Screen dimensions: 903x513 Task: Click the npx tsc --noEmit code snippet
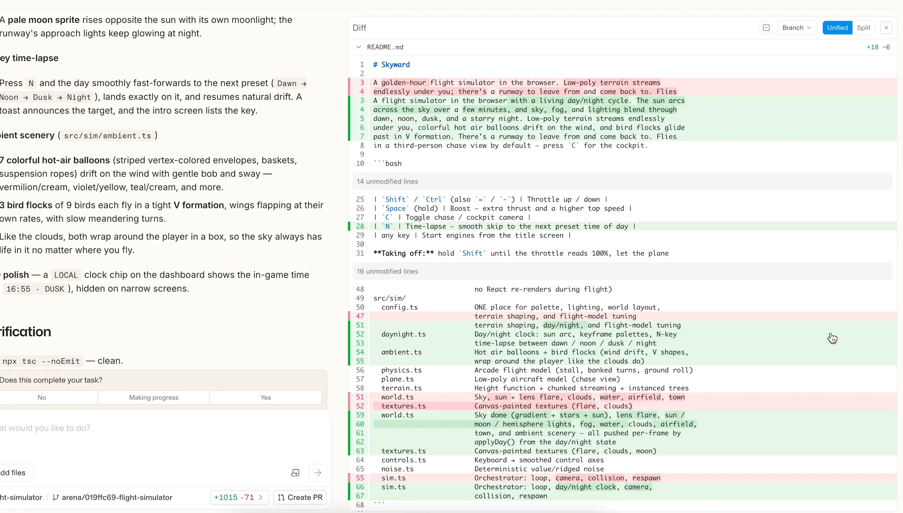pos(41,361)
